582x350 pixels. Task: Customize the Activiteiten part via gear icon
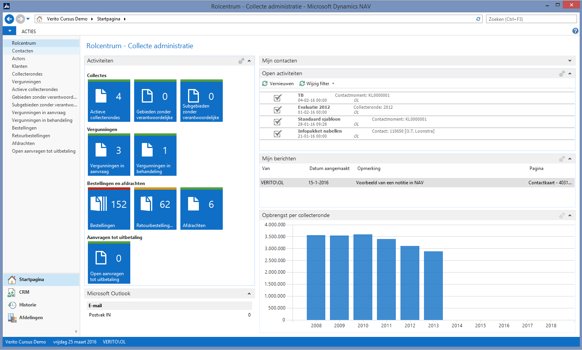(x=241, y=61)
